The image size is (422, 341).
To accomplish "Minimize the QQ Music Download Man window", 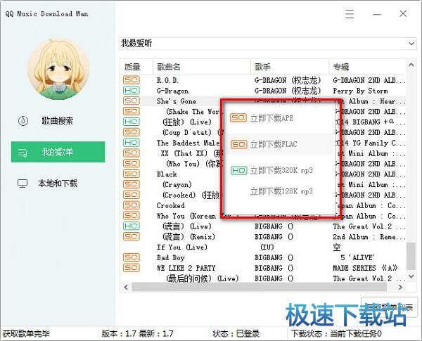I will click(x=377, y=14).
